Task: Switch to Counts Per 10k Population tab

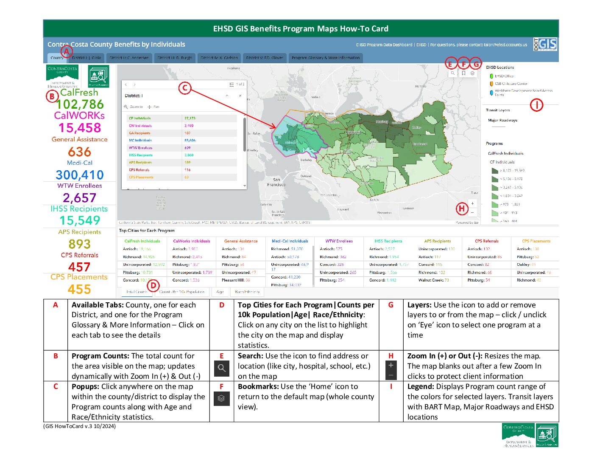Action: point(182,292)
